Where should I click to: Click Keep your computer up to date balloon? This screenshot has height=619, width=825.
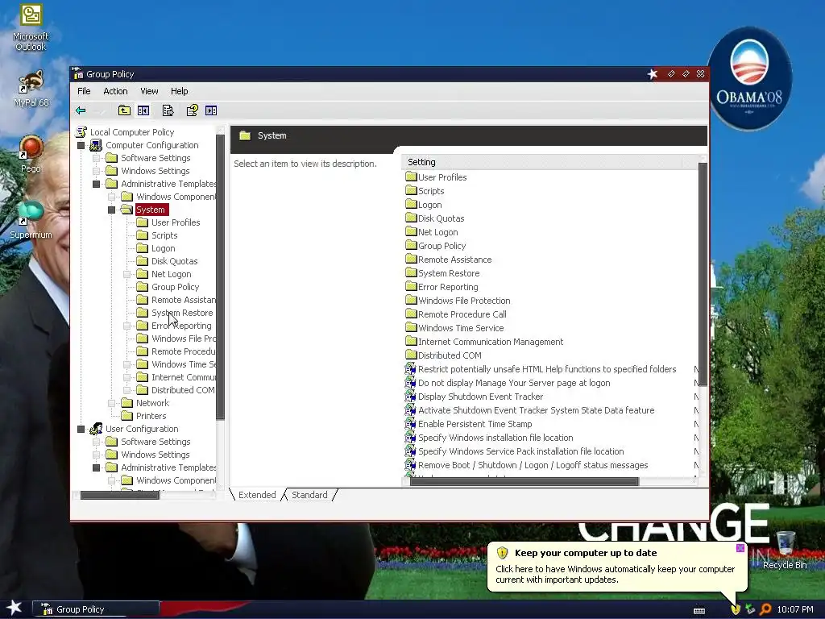tap(616, 567)
